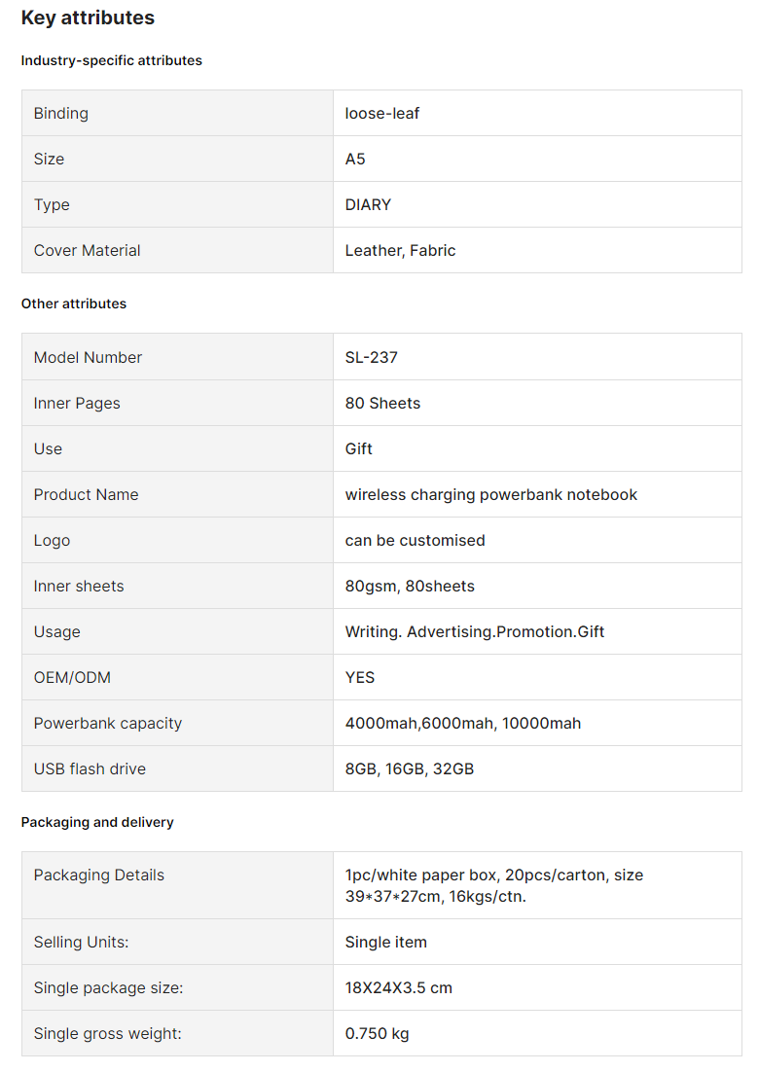The image size is (759, 1072).
Task: Click the loose-leaf binding value
Action: click(381, 114)
